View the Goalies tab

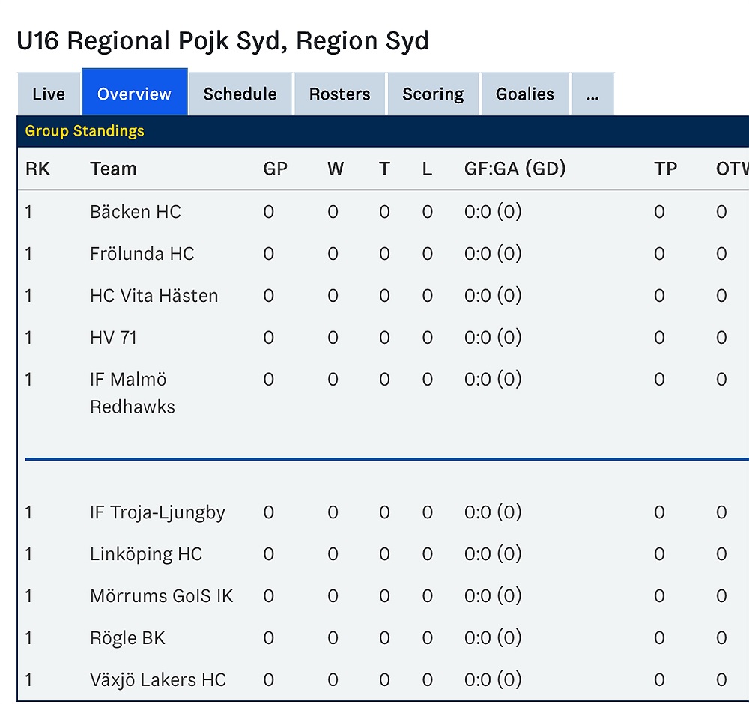(x=525, y=94)
